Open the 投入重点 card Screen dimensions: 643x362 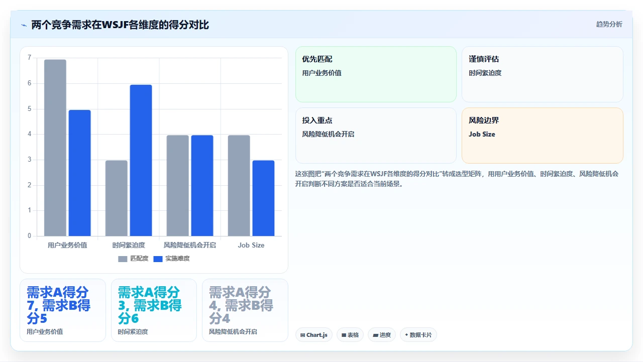click(376, 136)
